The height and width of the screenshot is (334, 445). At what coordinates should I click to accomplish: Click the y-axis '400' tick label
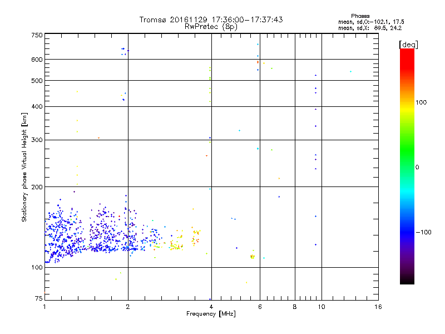[x=37, y=106]
